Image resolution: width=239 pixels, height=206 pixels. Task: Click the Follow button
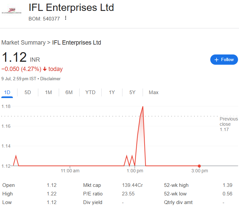(x=224, y=59)
